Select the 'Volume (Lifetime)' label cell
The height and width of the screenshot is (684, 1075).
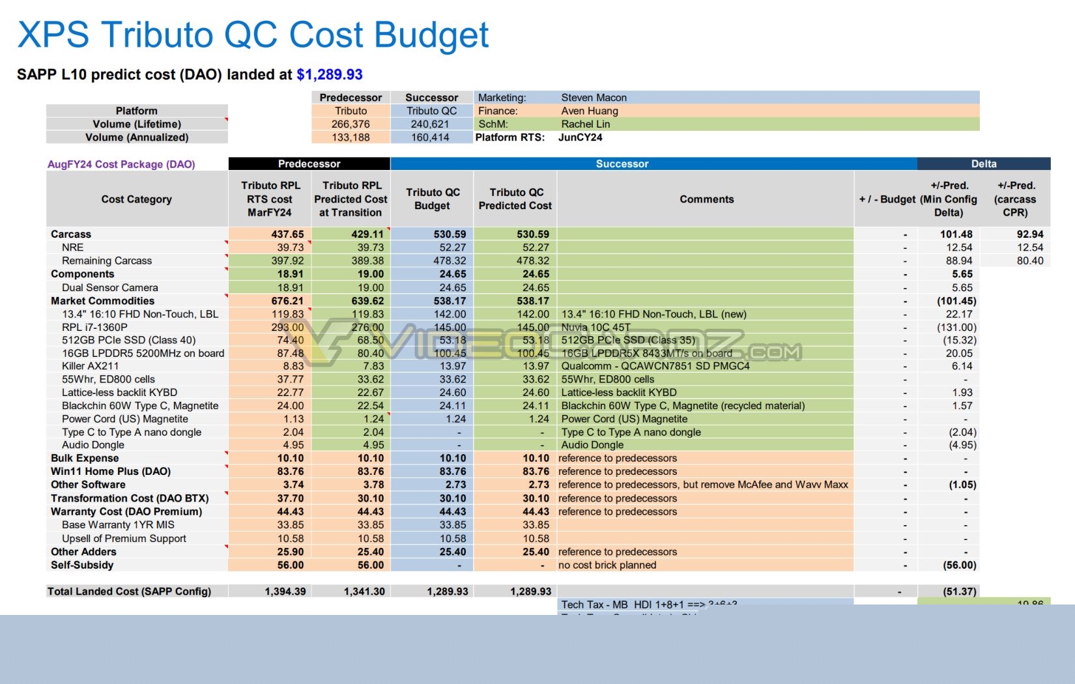tap(137, 124)
